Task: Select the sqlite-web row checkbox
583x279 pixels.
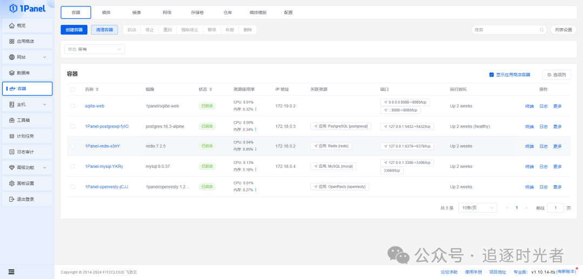Action: pyautogui.click(x=72, y=106)
